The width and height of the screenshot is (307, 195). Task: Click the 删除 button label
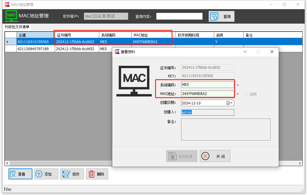pos(100,174)
